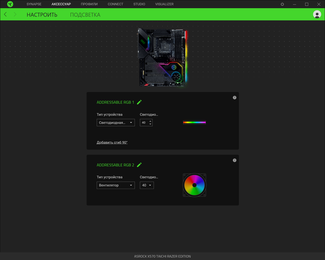Expand the Вентилятор device type dropdown
The width and height of the screenshot is (325, 260).
pyautogui.click(x=116, y=185)
